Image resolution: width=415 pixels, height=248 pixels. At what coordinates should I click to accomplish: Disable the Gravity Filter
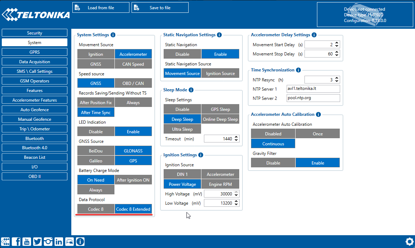(273, 163)
